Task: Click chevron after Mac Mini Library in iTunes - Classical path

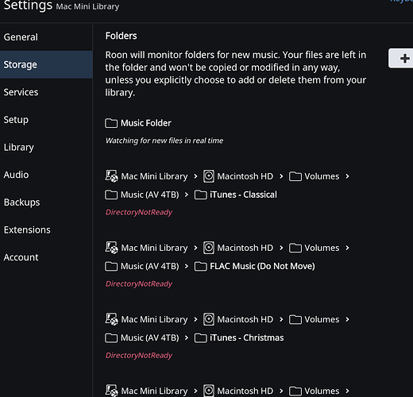Action: pyautogui.click(x=195, y=176)
